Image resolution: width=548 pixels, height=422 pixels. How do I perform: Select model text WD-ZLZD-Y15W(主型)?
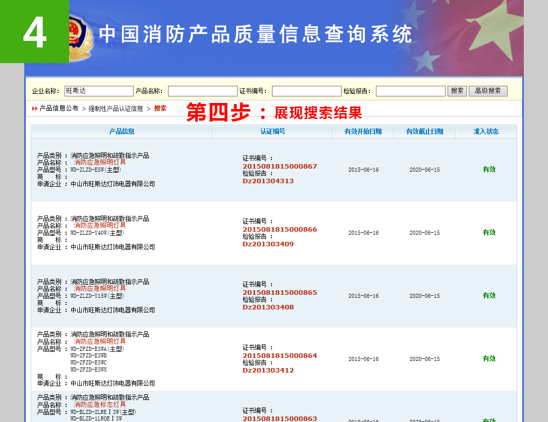coord(97,296)
